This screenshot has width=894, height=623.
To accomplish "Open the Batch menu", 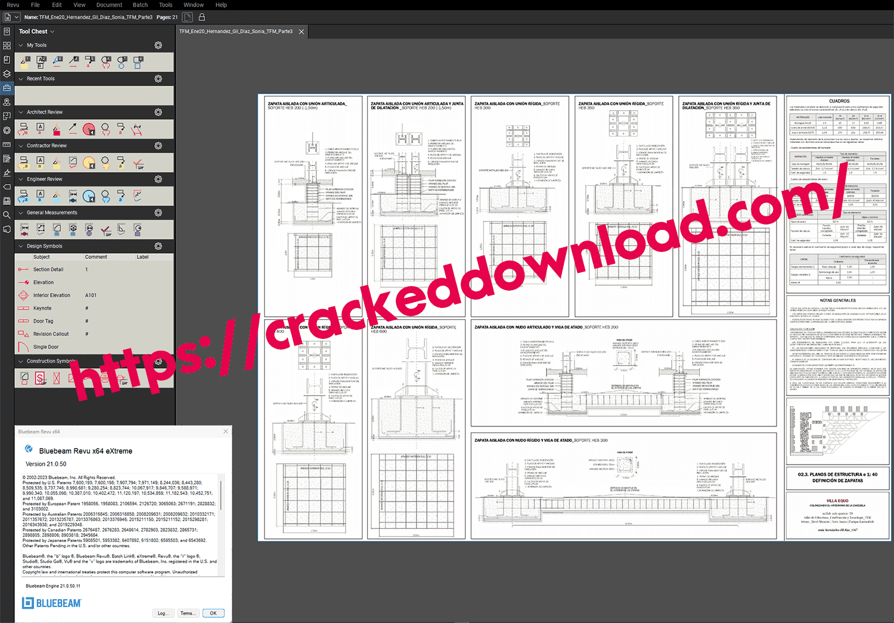I will pos(140,5).
